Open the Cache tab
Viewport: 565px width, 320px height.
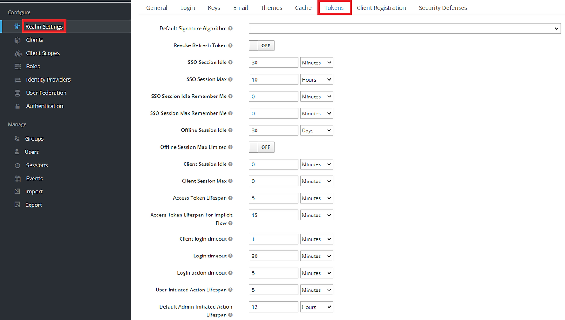click(x=303, y=8)
